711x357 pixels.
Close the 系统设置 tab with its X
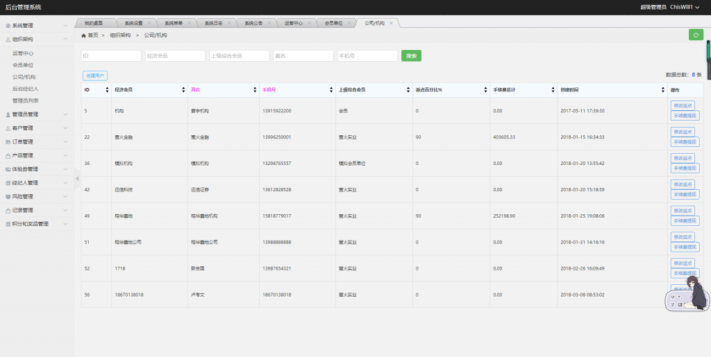[149, 23]
